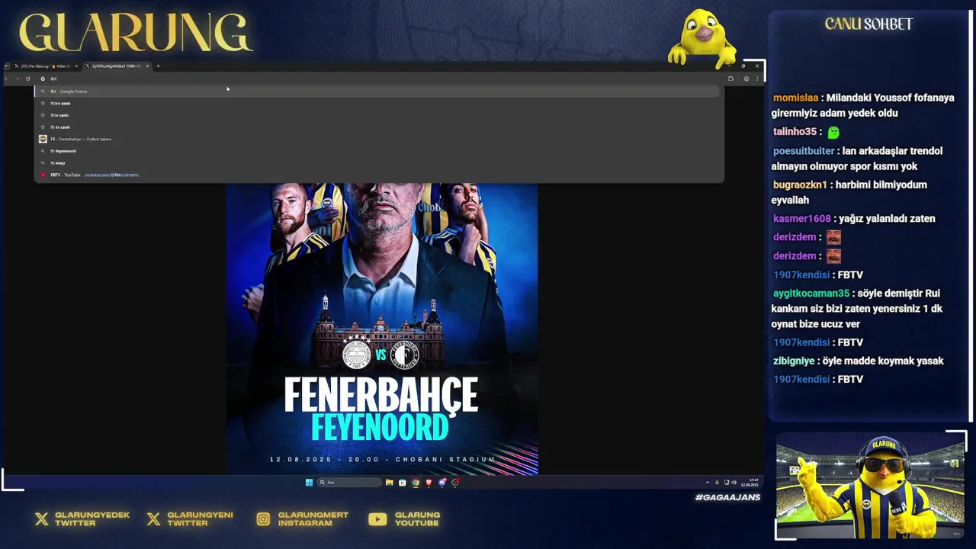976x549 pixels.
Task: Click the X logo beside GLARUNGYEDEK
Action: [x=41, y=519]
